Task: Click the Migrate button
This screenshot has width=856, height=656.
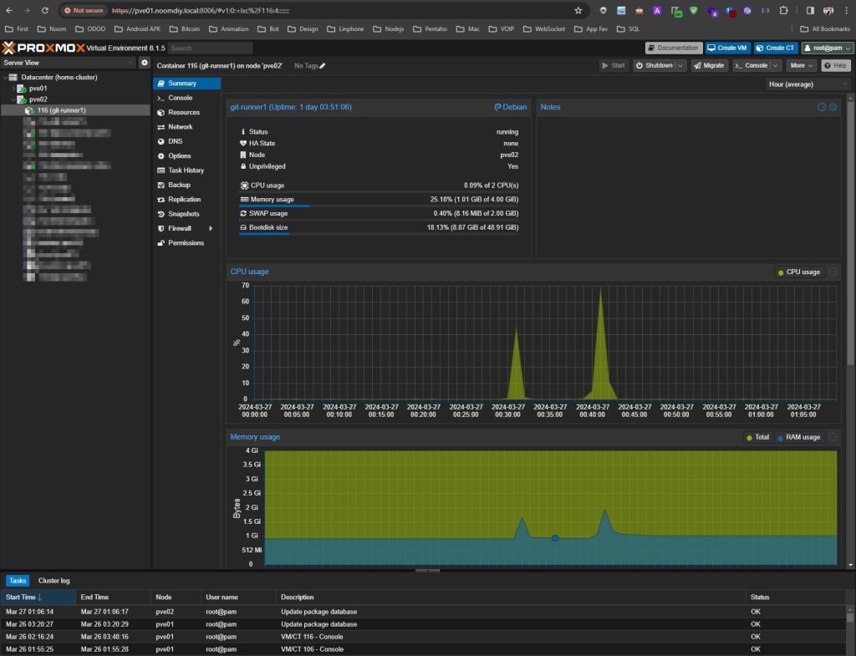Action: (x=709, y=65)
